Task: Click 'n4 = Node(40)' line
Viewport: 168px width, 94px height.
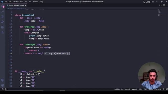Action: tap(27, 86)
